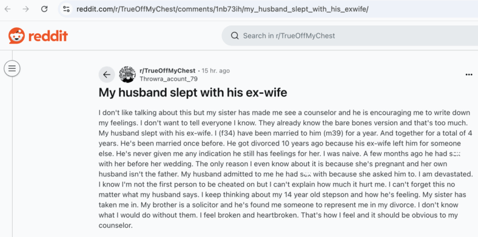Expand the navigation sidebar hamburger button
Screen dimensions: 478x237
tap(12, 68)
